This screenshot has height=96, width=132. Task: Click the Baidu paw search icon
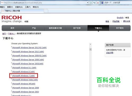click(102, 3)
